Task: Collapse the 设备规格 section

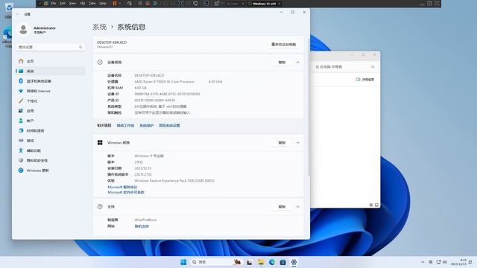Action: (x=298, y=63)
